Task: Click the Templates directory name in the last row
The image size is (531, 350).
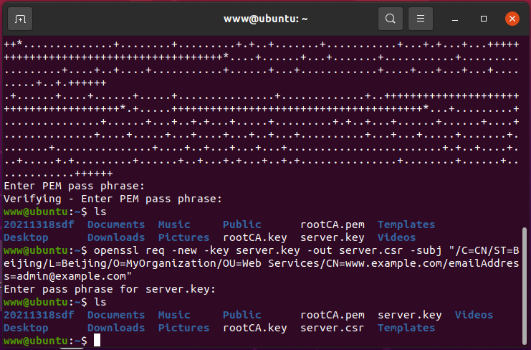Action: pyautogui.click(x=406, y=328)
